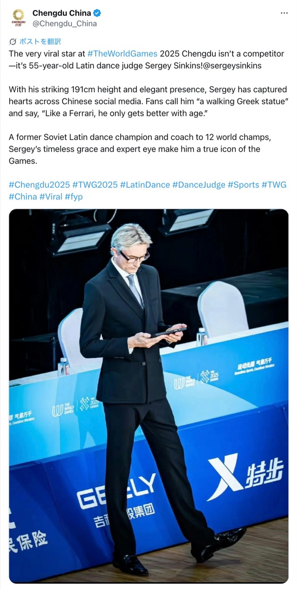Click the translate post icon
This screenshot has width=297, height=589.
point(13,42)
